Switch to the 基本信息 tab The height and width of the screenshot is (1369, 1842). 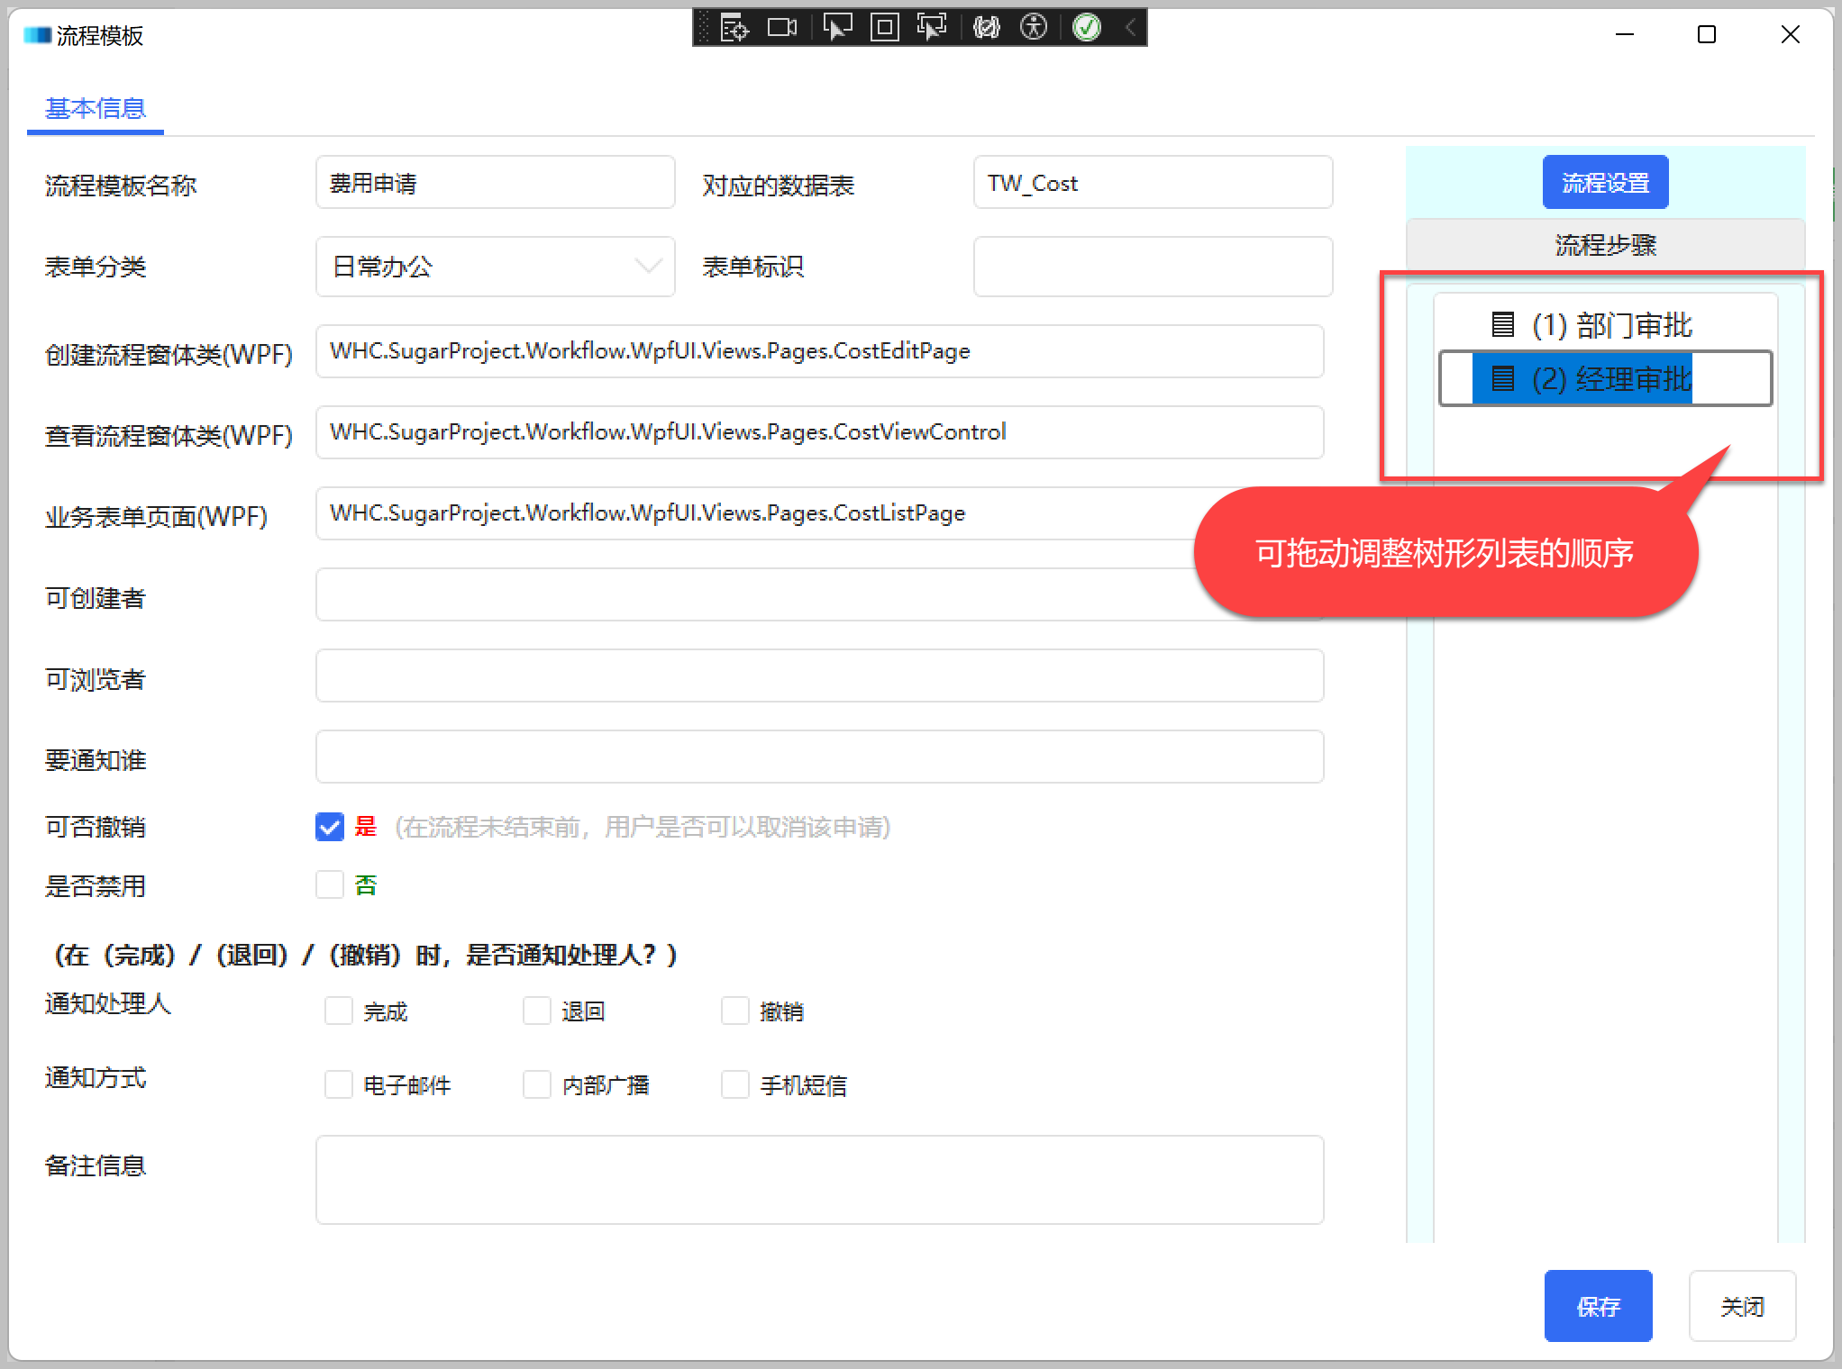pyautogui.click(x=96, y=109)
